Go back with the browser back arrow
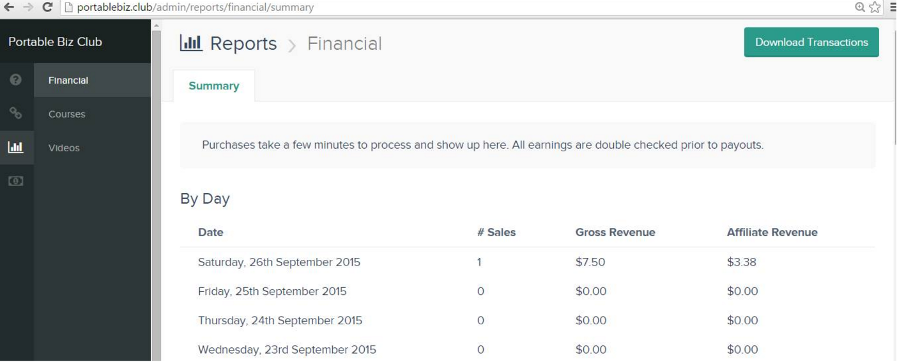This screenshot has width=897, height=362. pyautogui.click(x=8, y=8)
